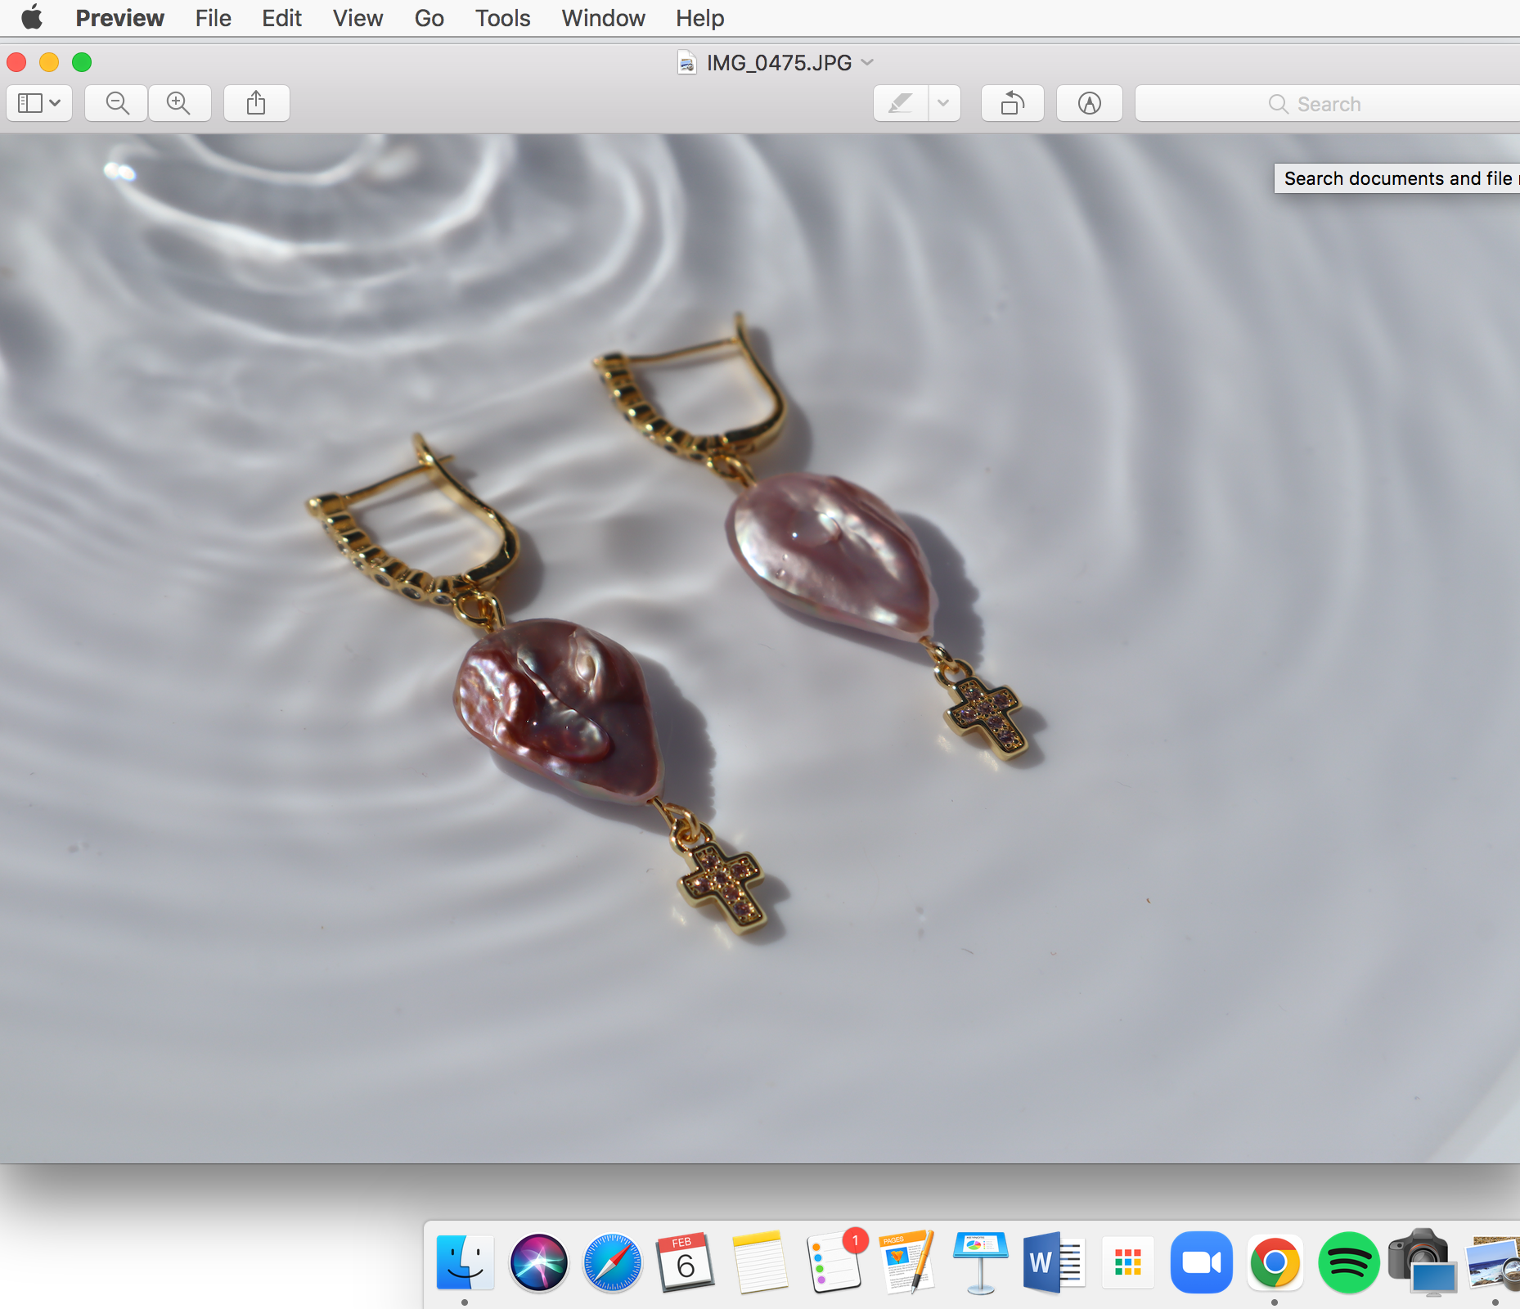Open the View menu

coord(358,18)
